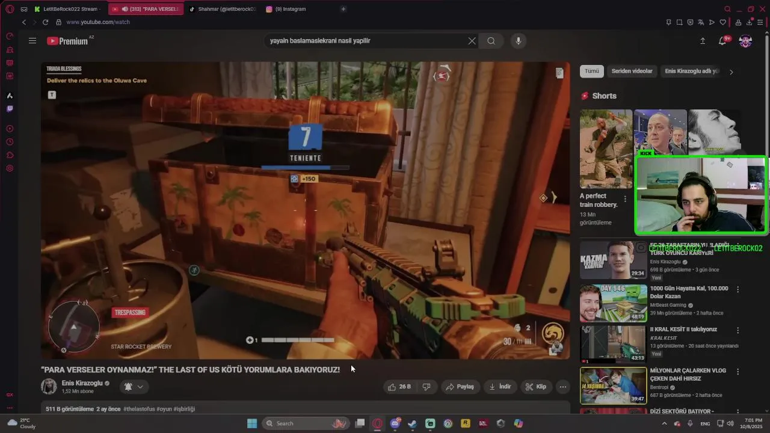Screen dimensions: 770x433
Task: Open the Day 548 MrBeast thumbnail
Action: pos(613,303)
